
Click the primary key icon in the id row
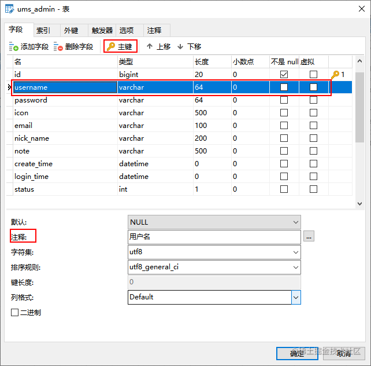(335, 75)
